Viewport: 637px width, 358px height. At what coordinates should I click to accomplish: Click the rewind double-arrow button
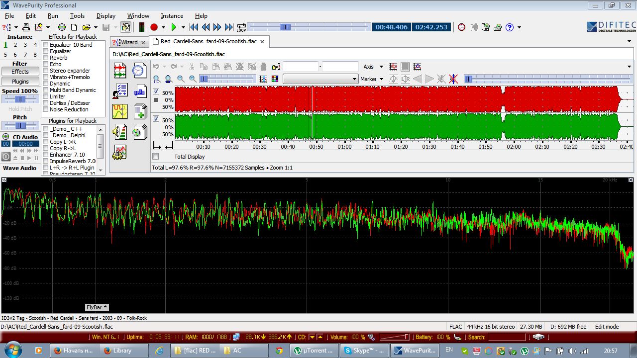click(x=206, y=27)
